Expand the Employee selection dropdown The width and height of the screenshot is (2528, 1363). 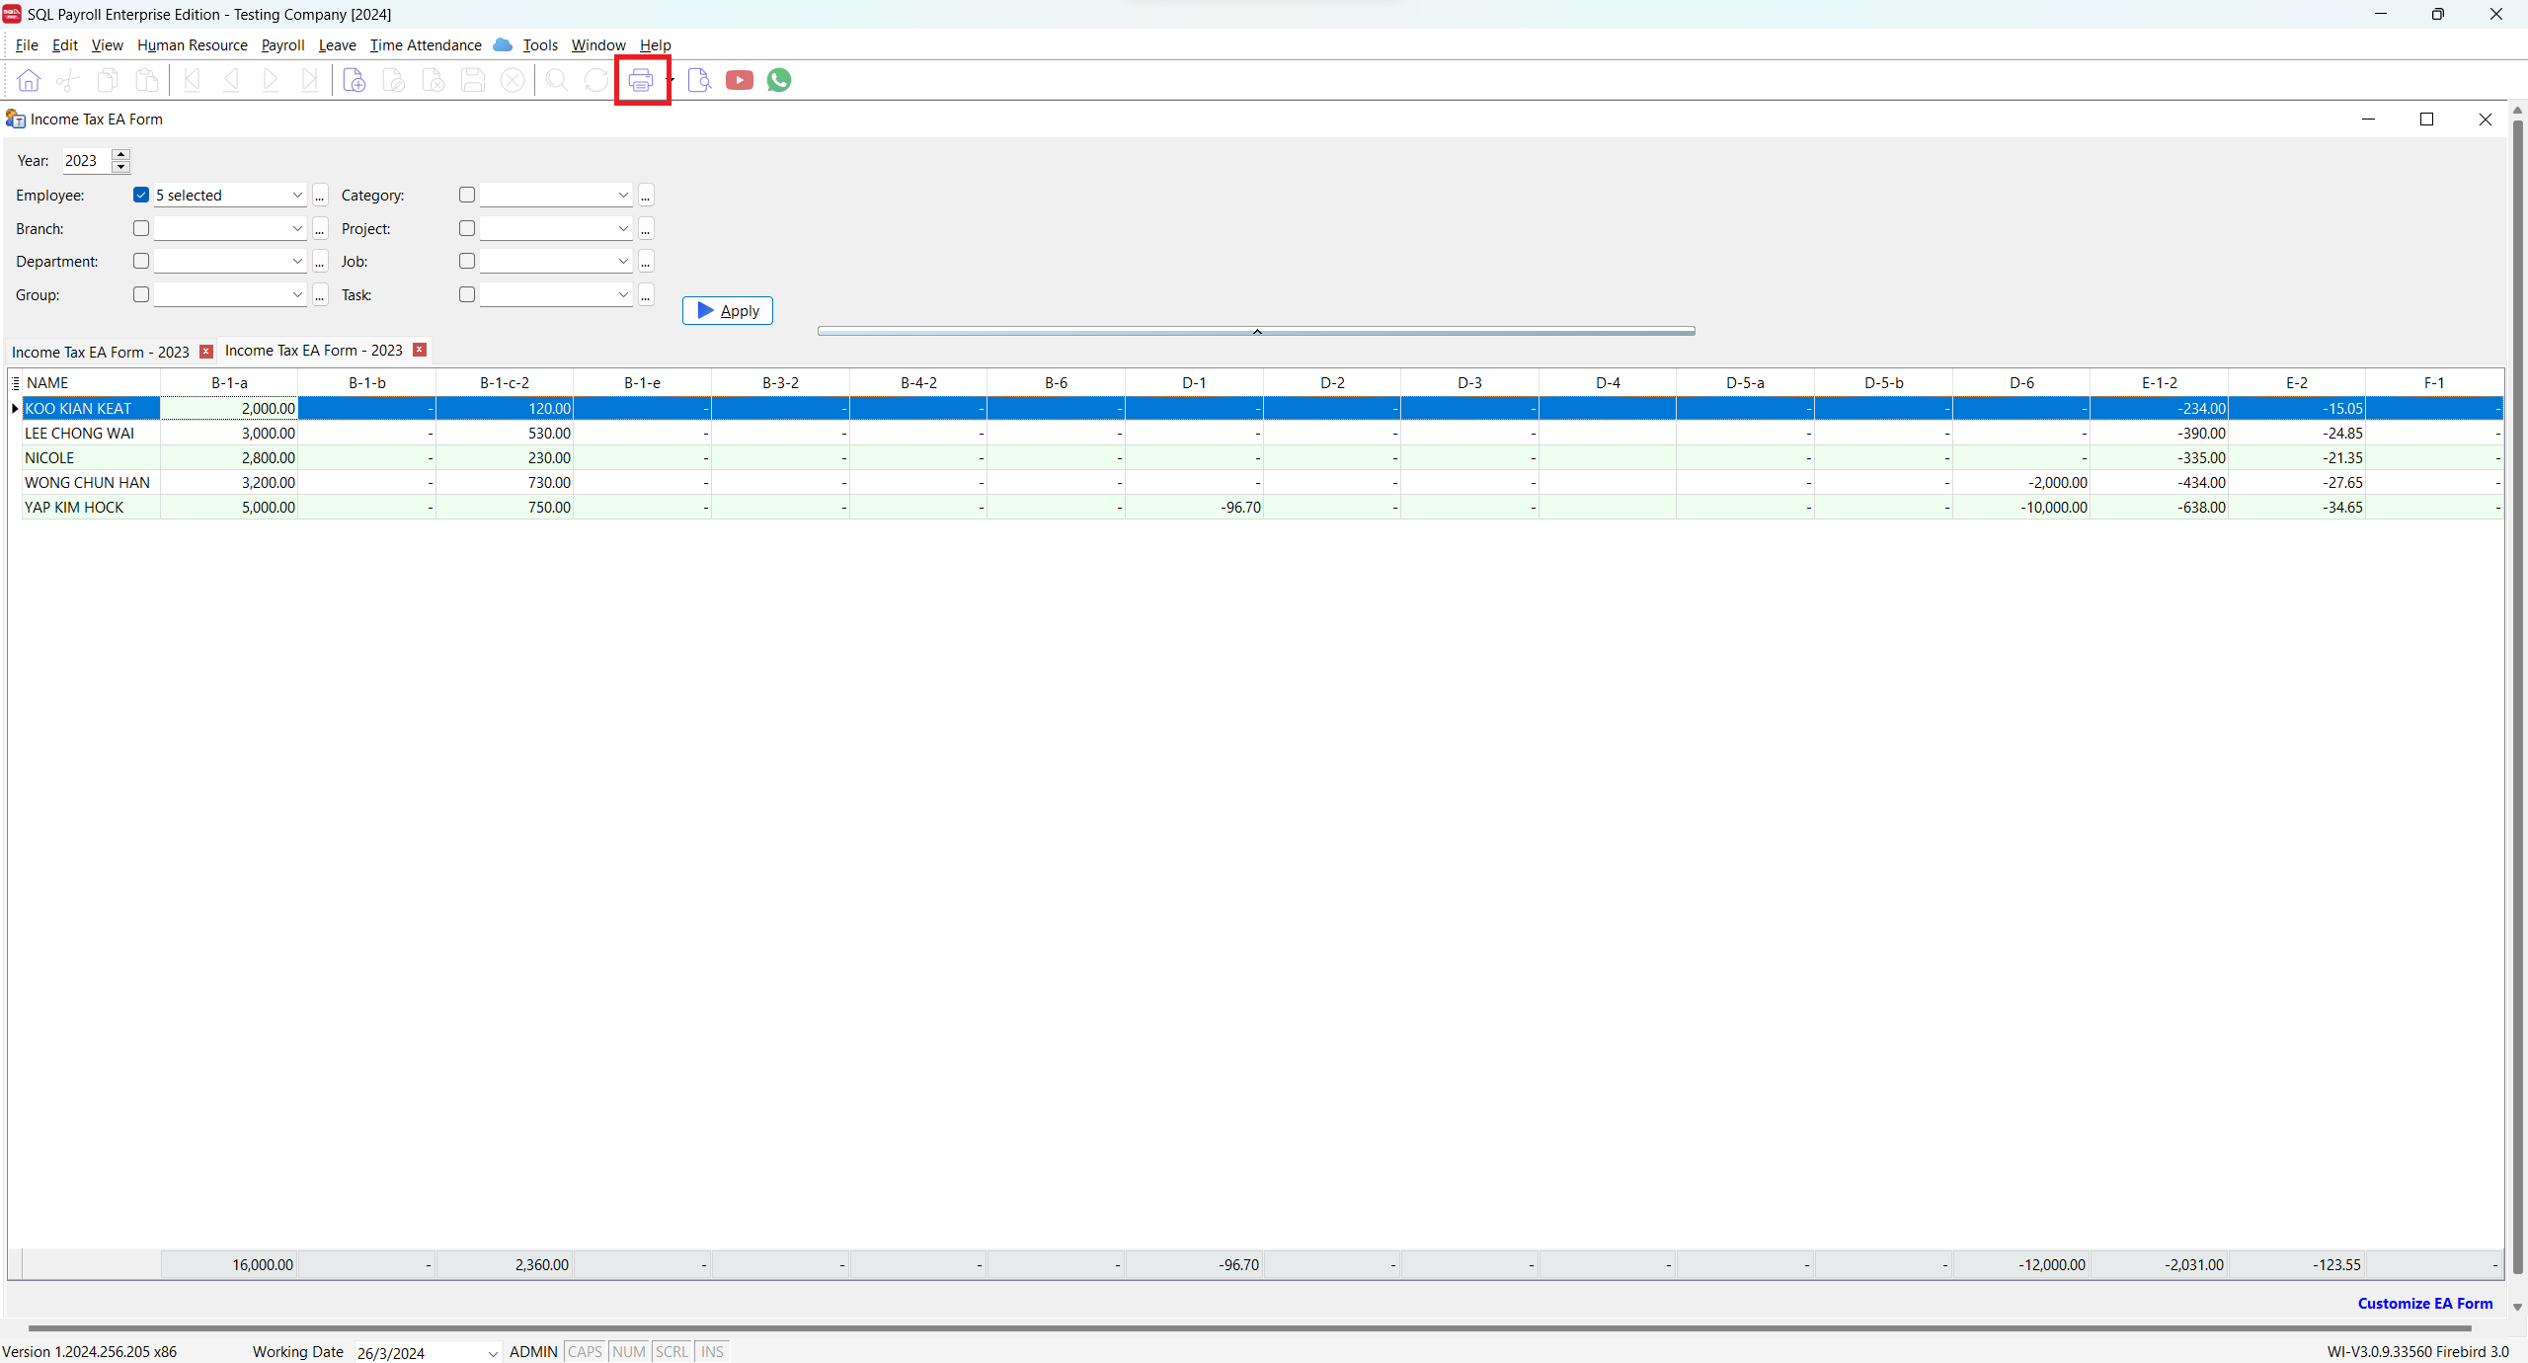(x=296, y=195)
